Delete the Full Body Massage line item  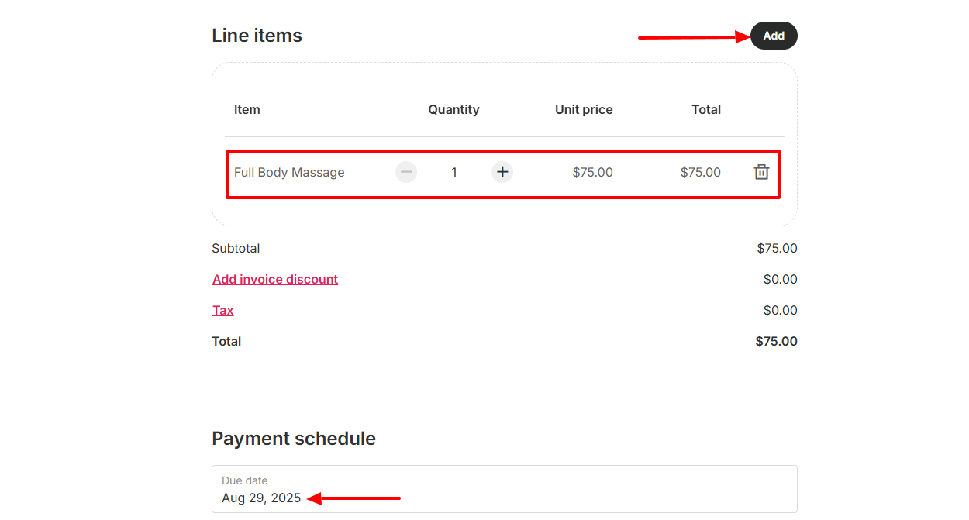(761, 172)
